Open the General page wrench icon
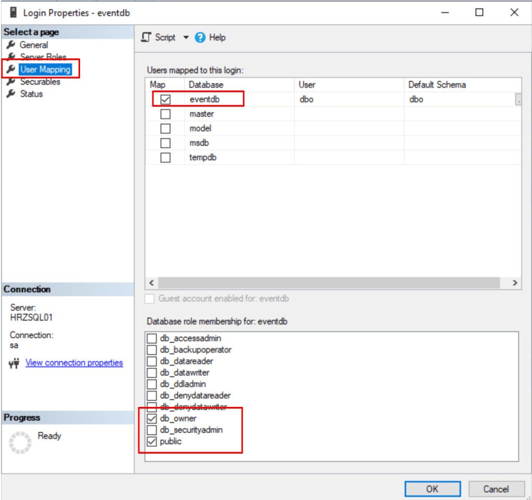532x500 pixels. tap(10, 45)
